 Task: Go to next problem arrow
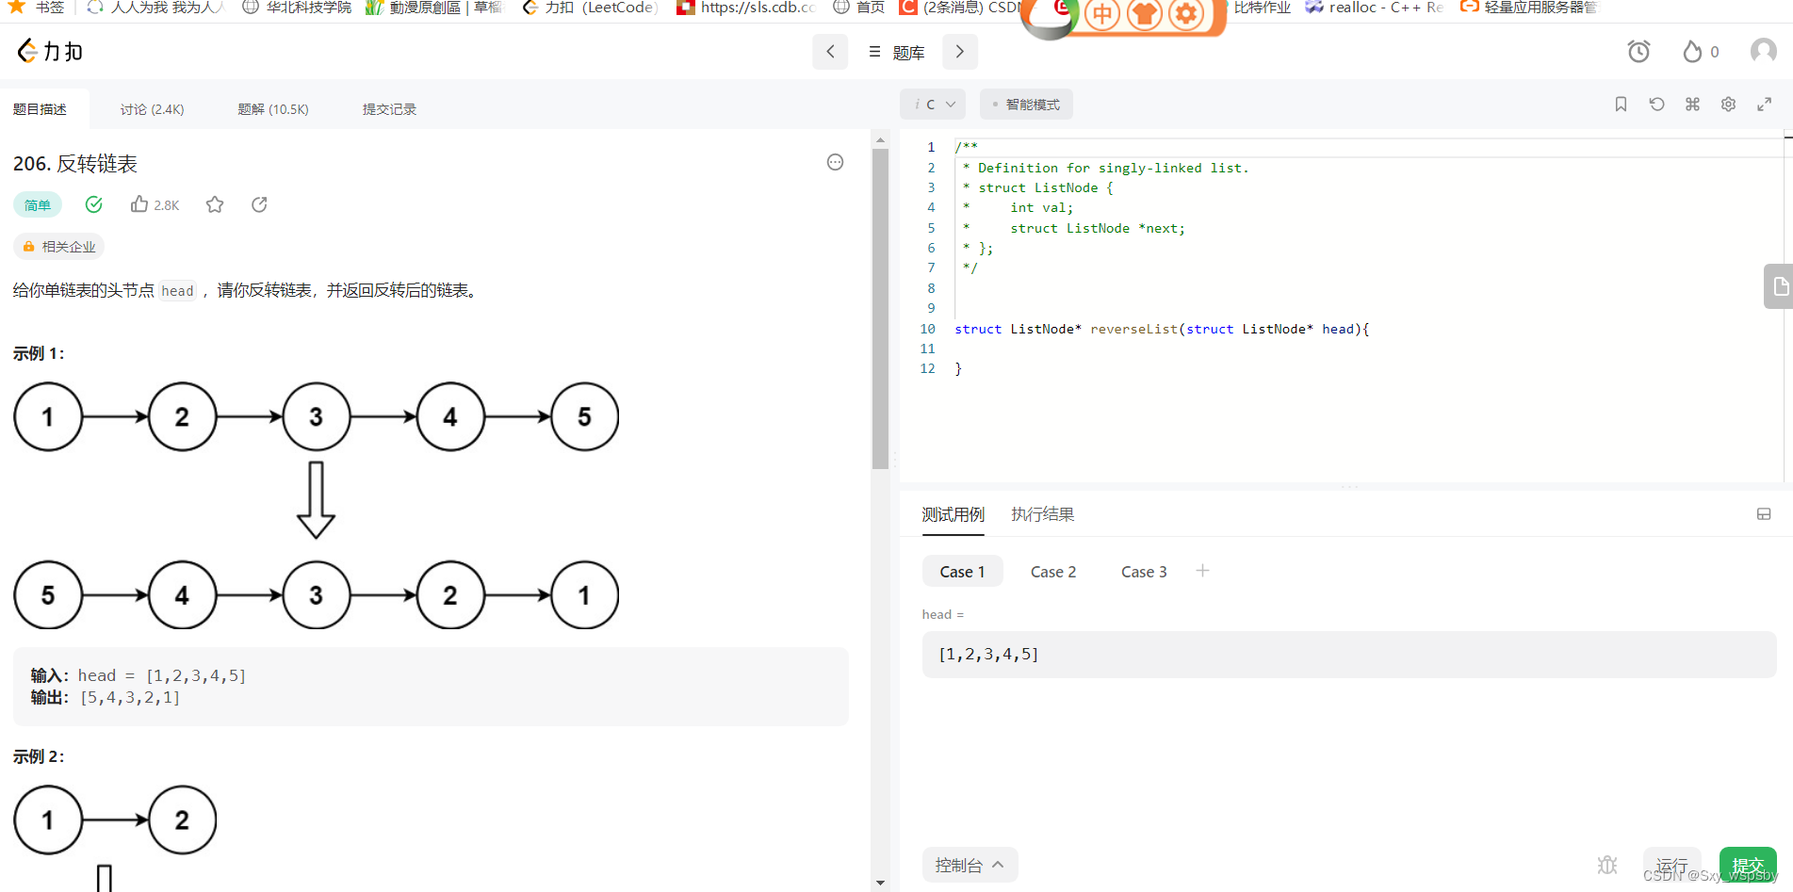(959, 52)
